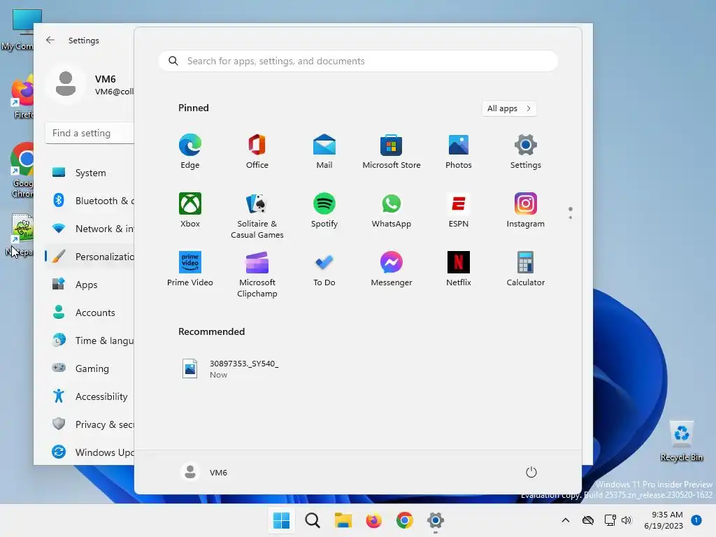Click the cloud sync tray icon
716x537 pixels.
click(x=588, y=520)
